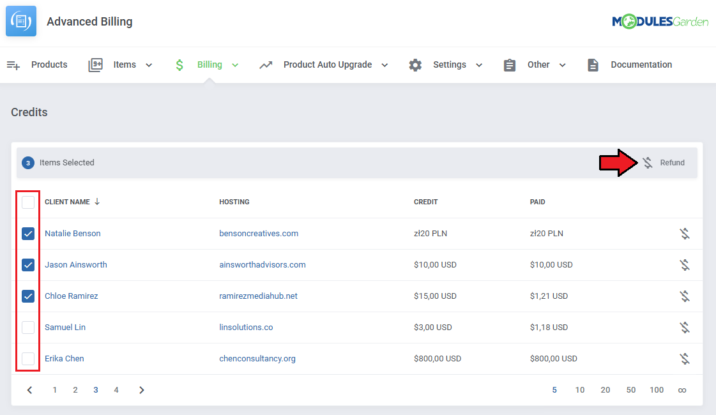The image size is (716, 415).
Task: Open client Natalie Benson's profile link
Action: 73,233
